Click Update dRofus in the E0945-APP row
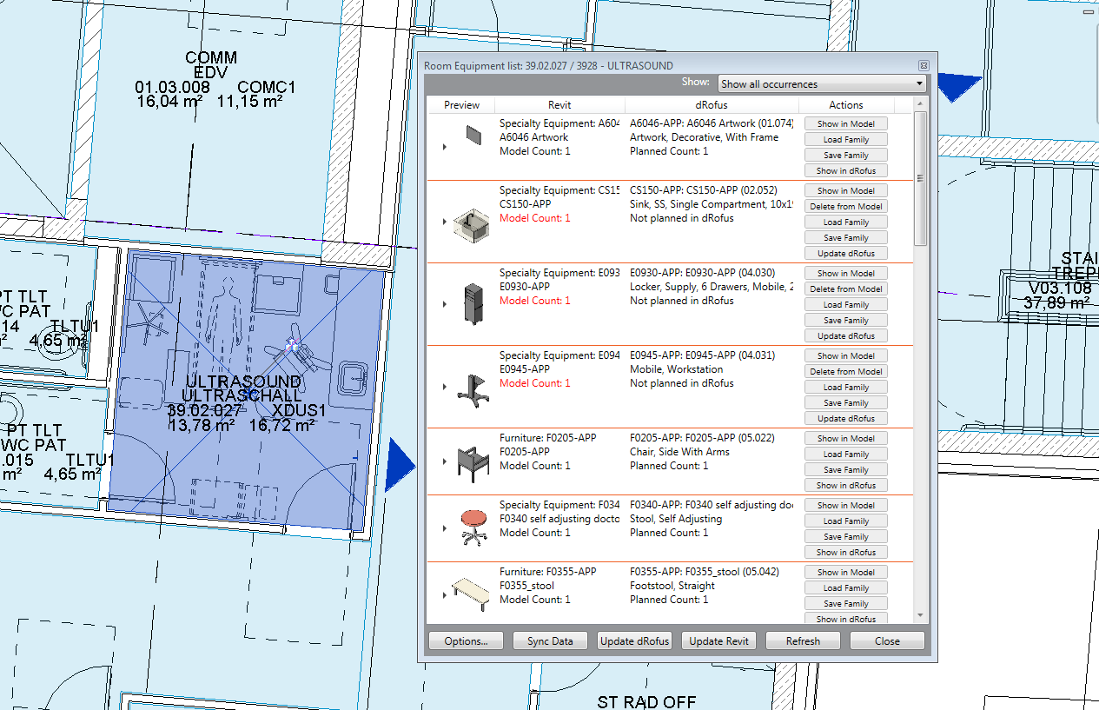 845,418
